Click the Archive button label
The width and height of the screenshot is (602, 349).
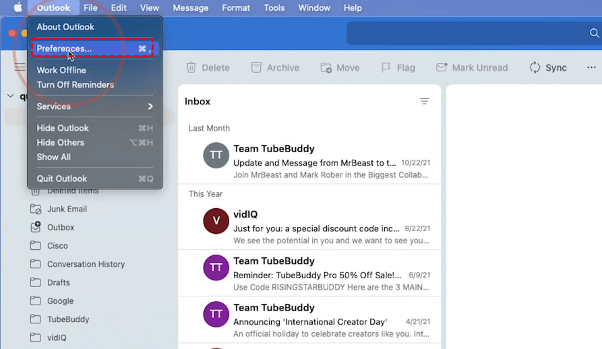(283, 68)
